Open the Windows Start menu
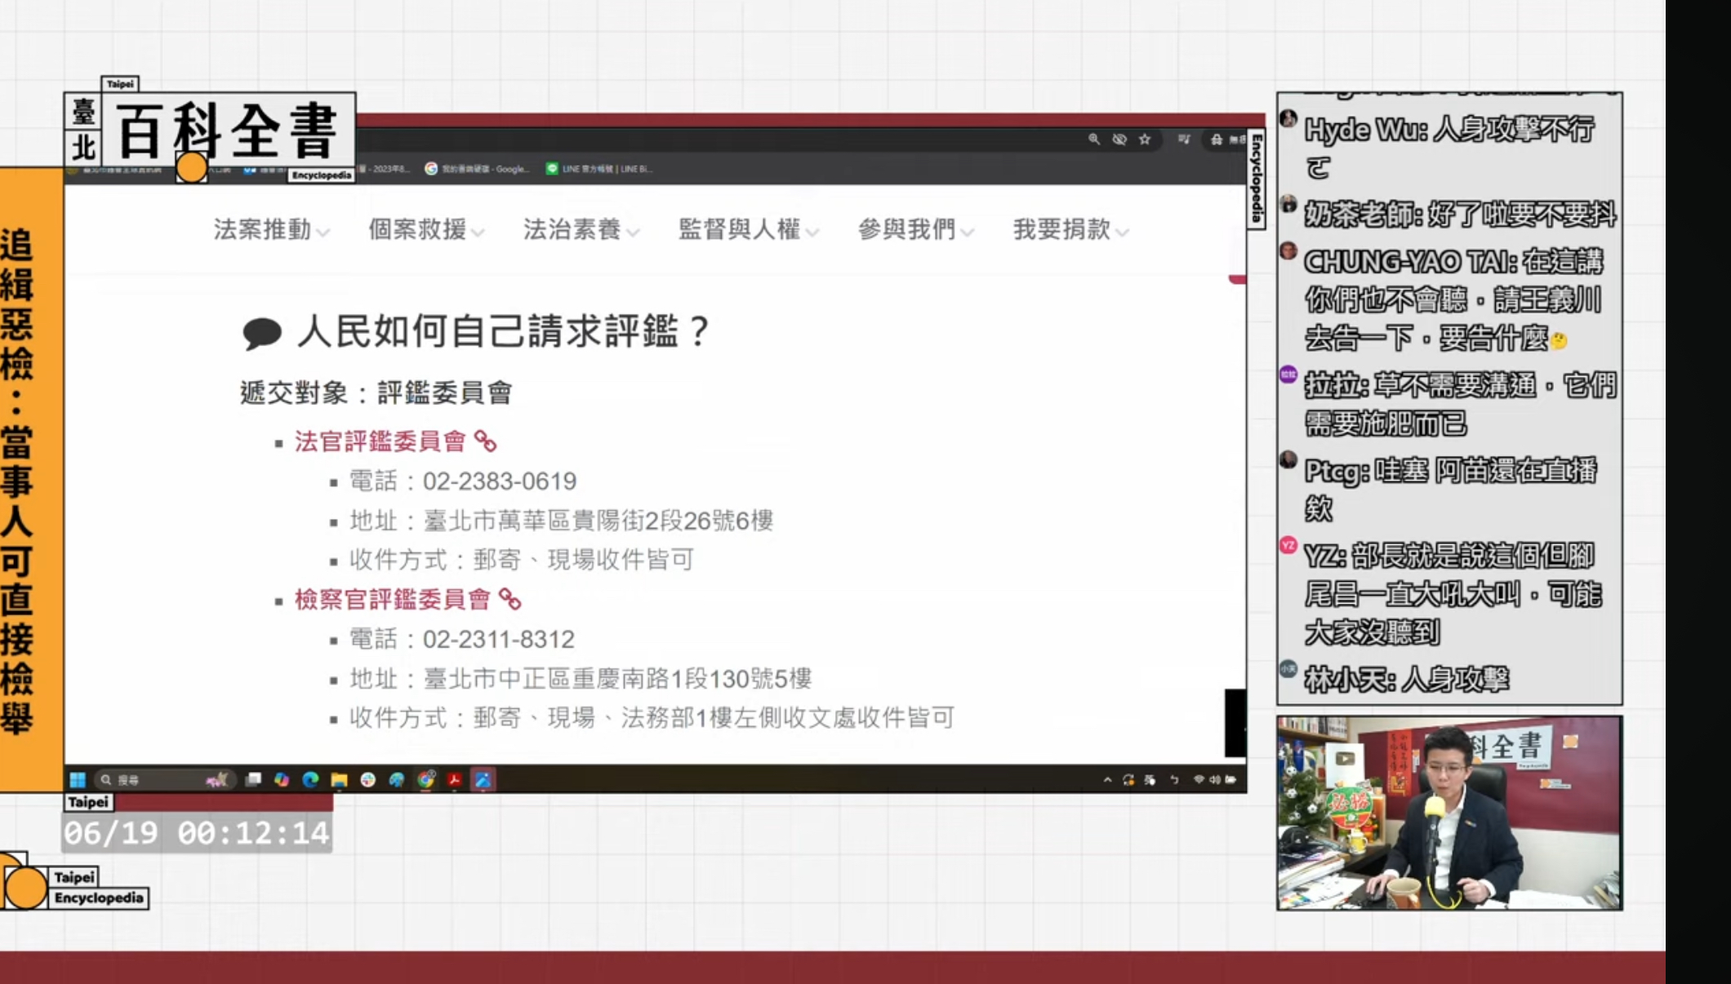 [x=78, y=780]
